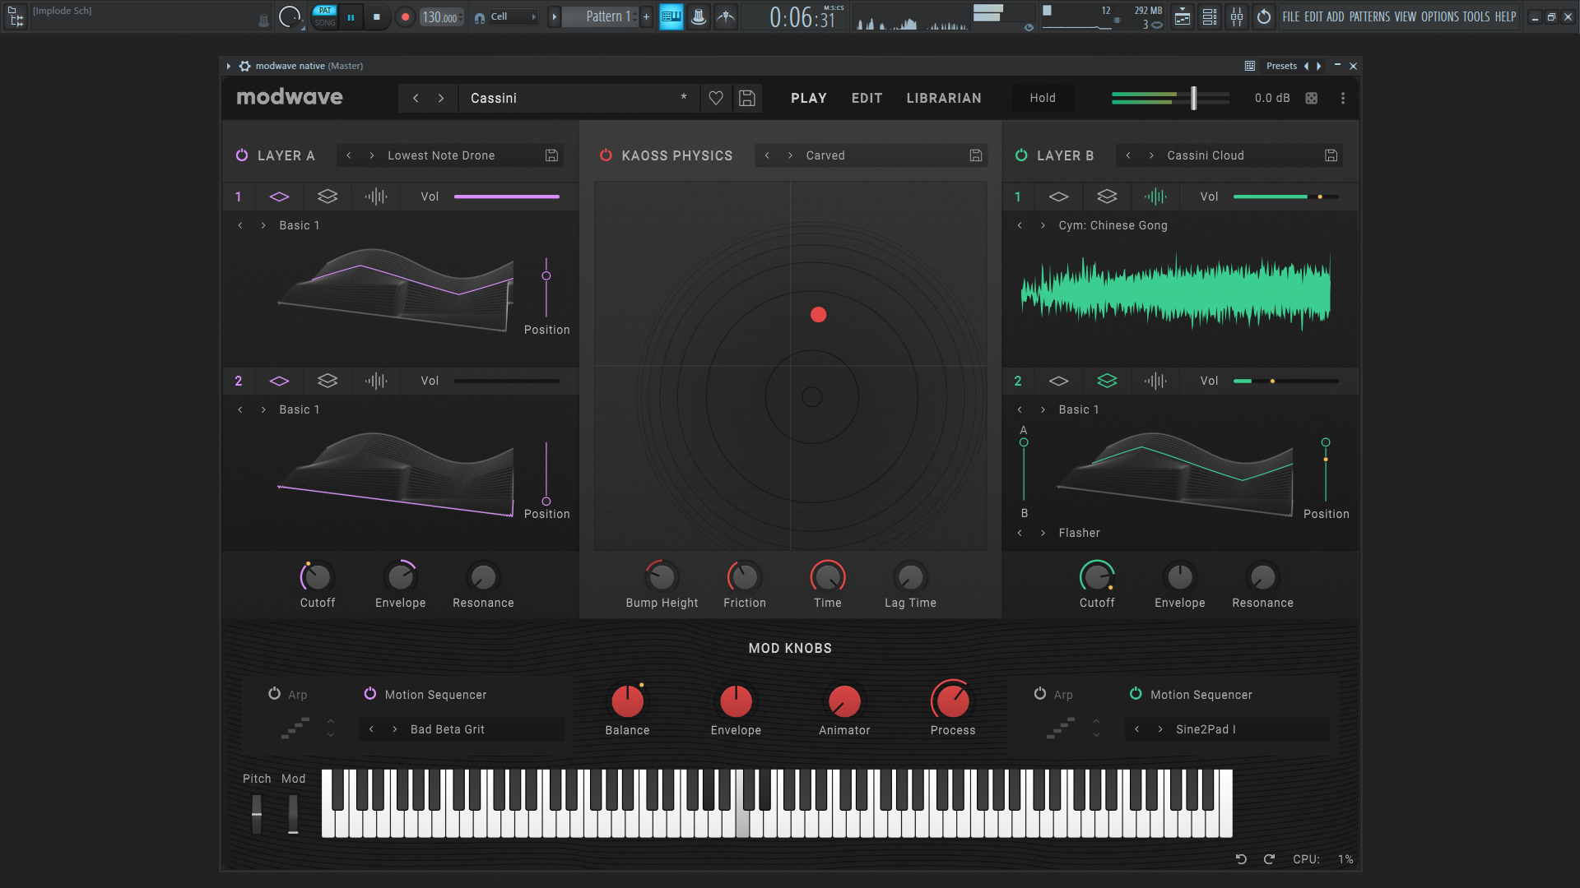
Task: Click the FL Studio record button
Action: tap(405, 16)
